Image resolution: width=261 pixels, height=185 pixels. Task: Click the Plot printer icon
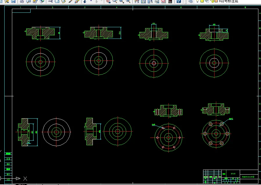(22, 1)
